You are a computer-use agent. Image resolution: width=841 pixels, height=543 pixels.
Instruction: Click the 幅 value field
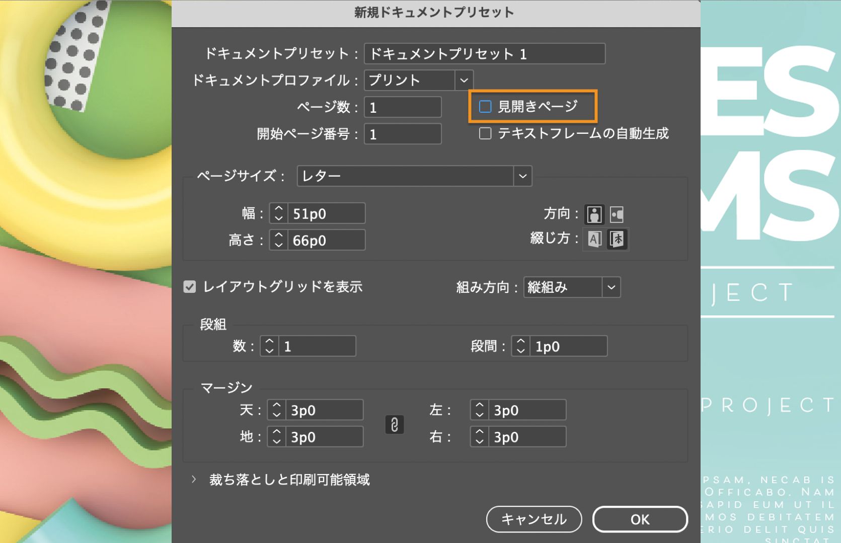pos(327,213)
